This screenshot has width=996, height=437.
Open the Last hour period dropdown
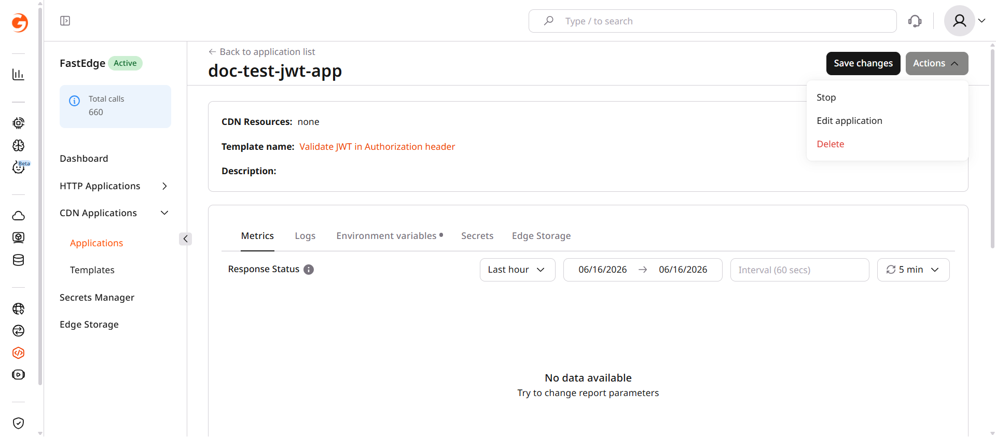coord(517,270)
